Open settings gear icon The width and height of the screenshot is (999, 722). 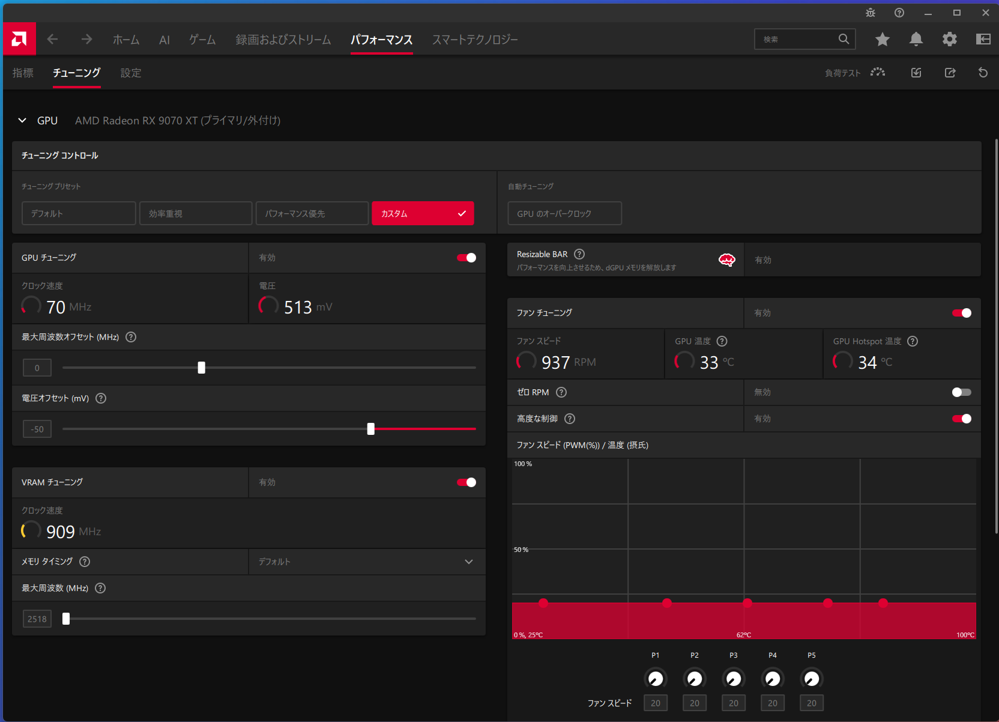(950, 39)
